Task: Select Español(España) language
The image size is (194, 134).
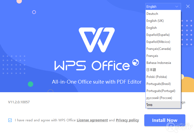Action: pos(163,35)
